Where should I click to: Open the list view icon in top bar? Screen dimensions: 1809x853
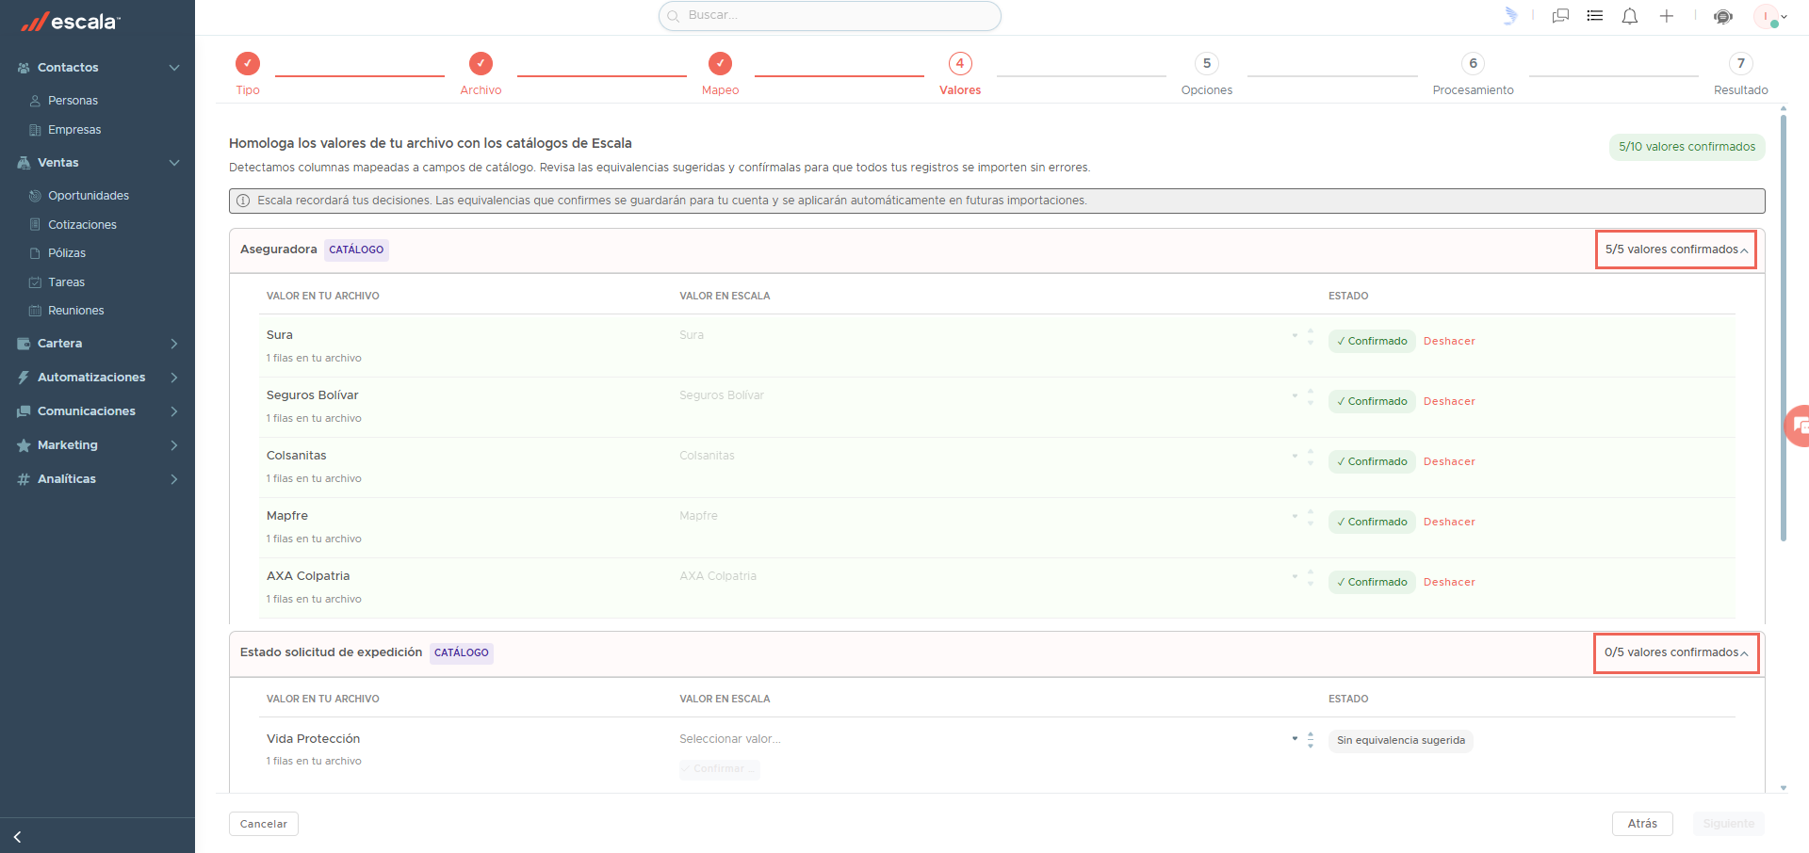click(1595, 16)
